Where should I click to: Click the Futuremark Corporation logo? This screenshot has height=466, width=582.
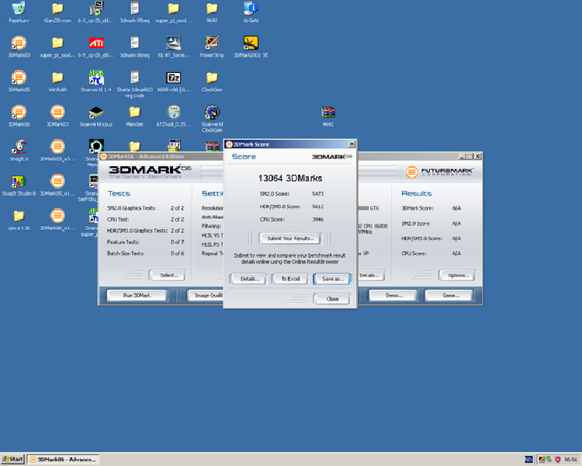439,172
